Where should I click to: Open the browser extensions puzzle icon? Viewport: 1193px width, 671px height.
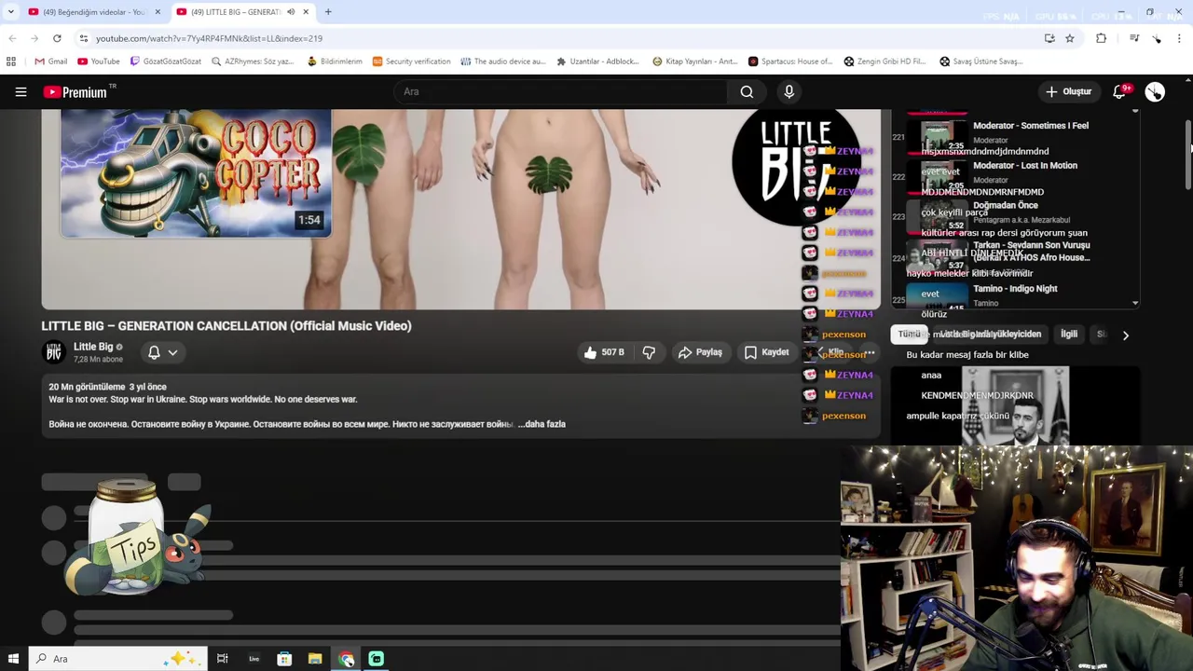pos(1102,38)
